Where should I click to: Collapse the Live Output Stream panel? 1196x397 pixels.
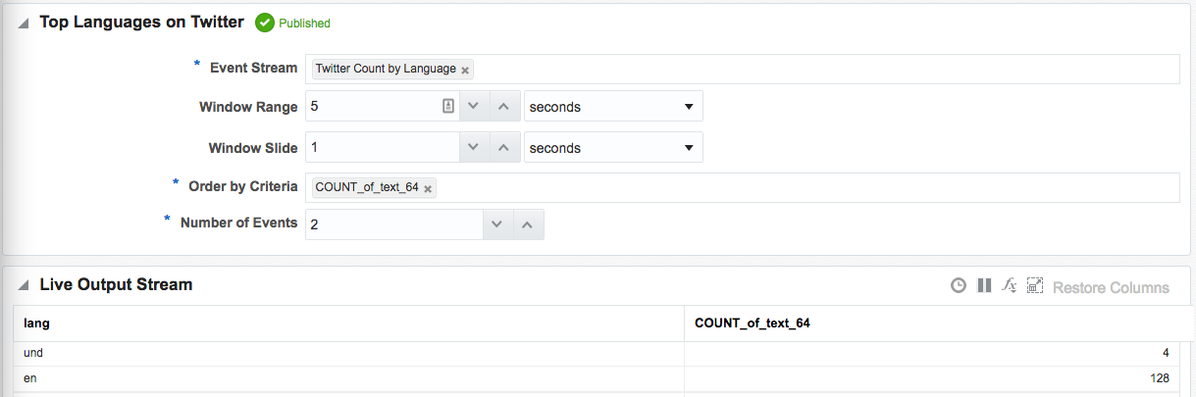tap(24, 285)
